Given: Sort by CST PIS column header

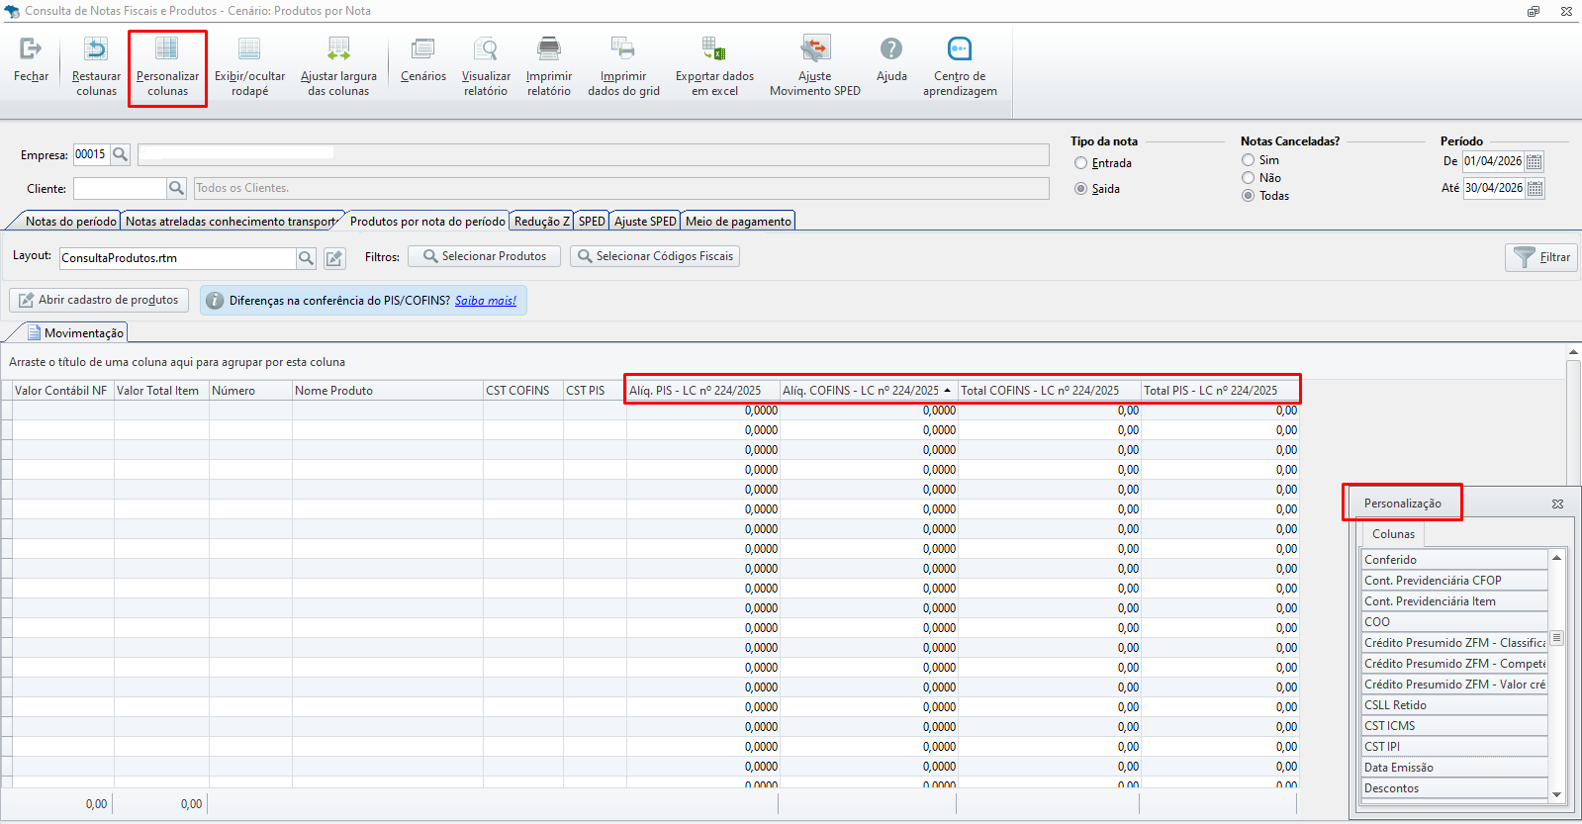Looking at the screenshot, I should (x=595, y=391).
